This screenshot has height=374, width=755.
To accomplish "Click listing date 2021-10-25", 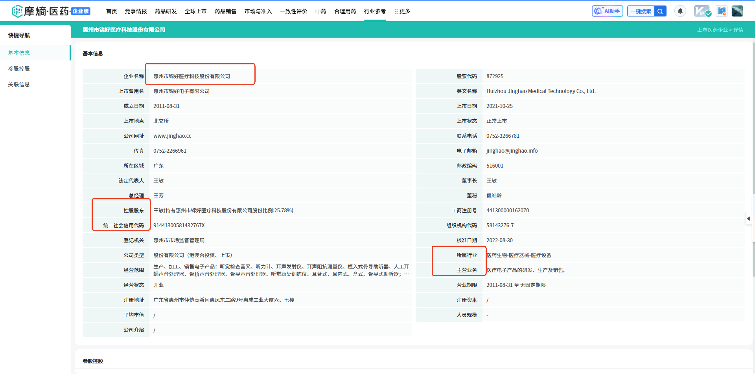I will coord(499,106).
